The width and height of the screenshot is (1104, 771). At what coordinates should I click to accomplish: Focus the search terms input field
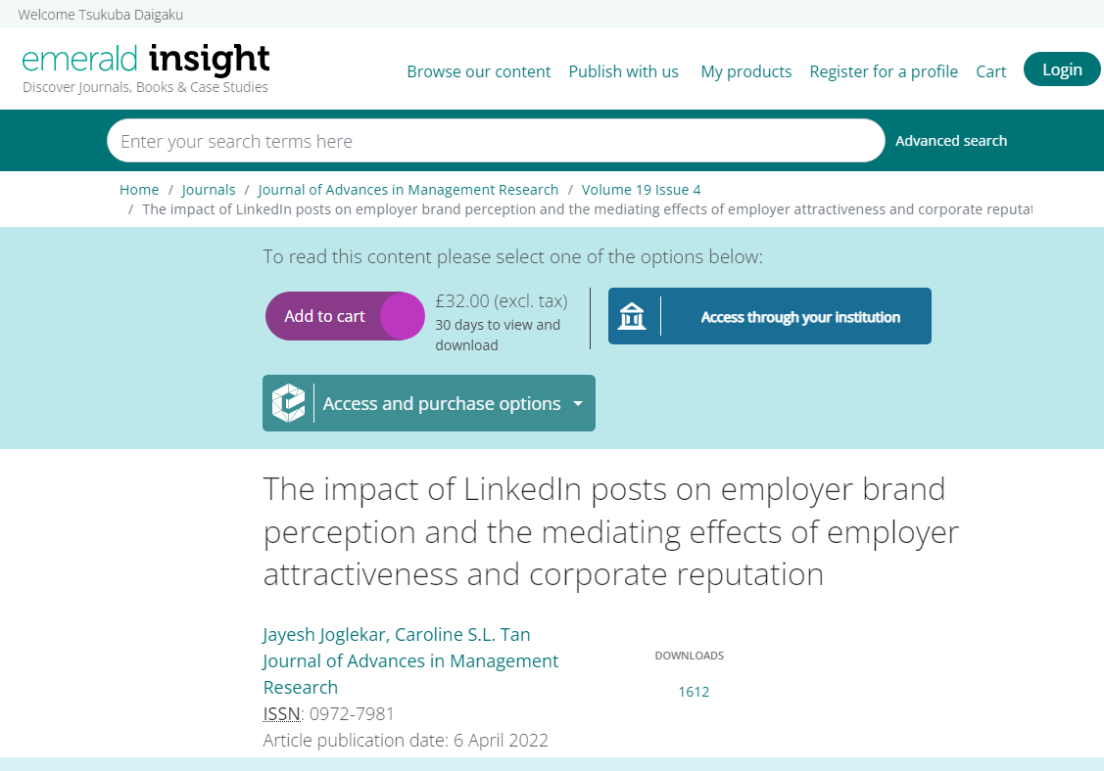pyautogui.click(x=496, y=141)
